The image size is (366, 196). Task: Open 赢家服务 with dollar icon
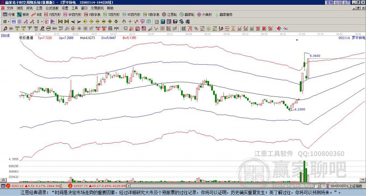tap(224, 14)
